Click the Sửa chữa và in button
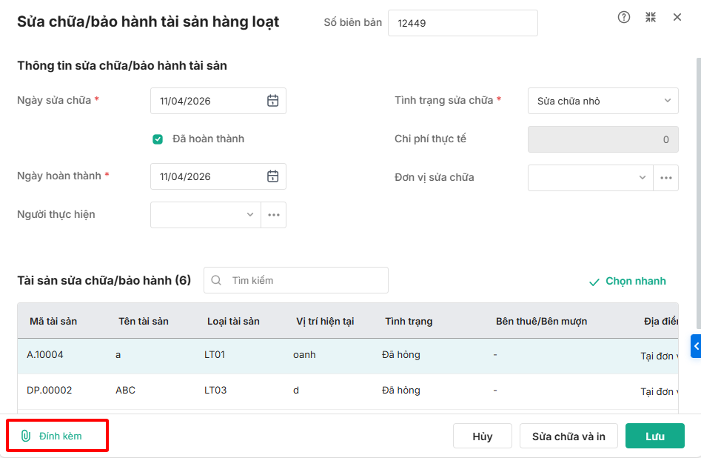This screenshot has height=458, width=701. click(568, 437)
